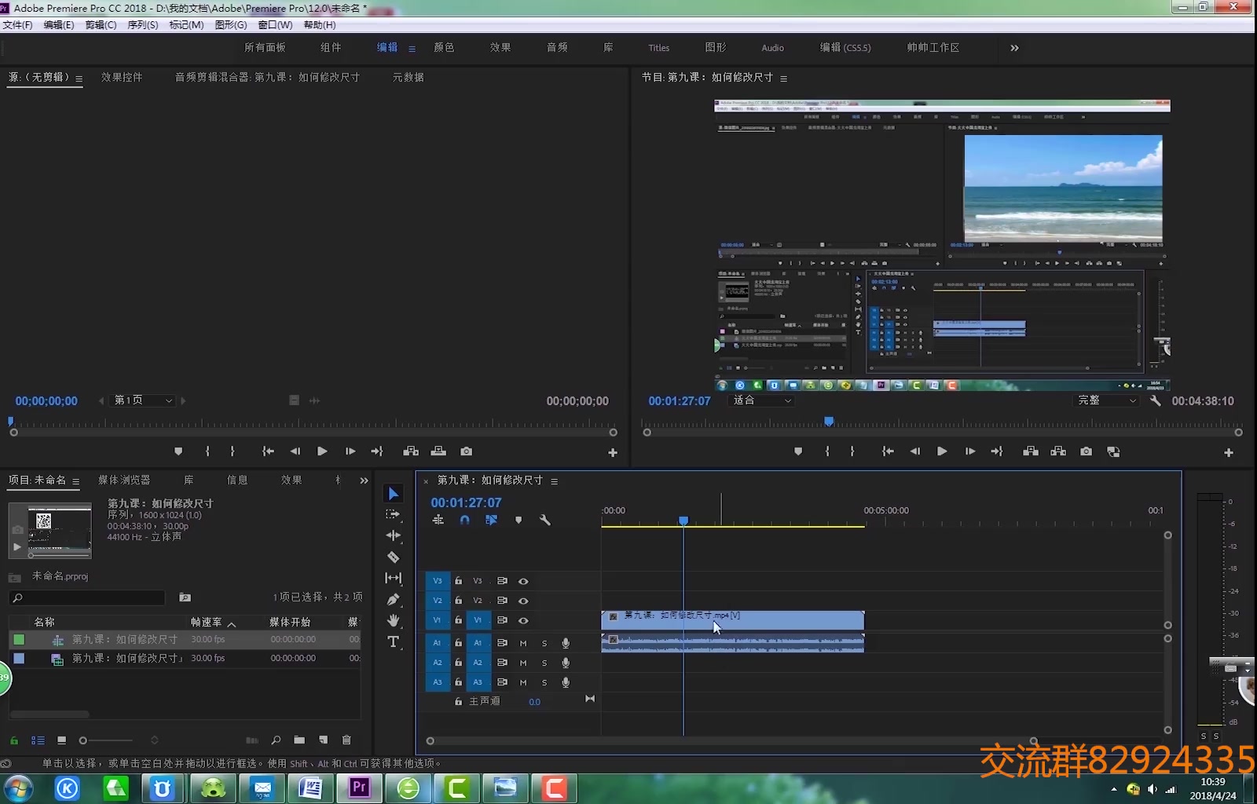Click Export Frame camera icon in Program monitor

coord(1086,451)
